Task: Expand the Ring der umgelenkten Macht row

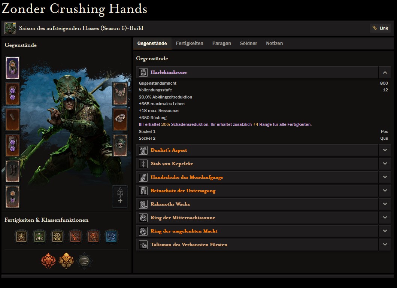Action: coord(385,231)
